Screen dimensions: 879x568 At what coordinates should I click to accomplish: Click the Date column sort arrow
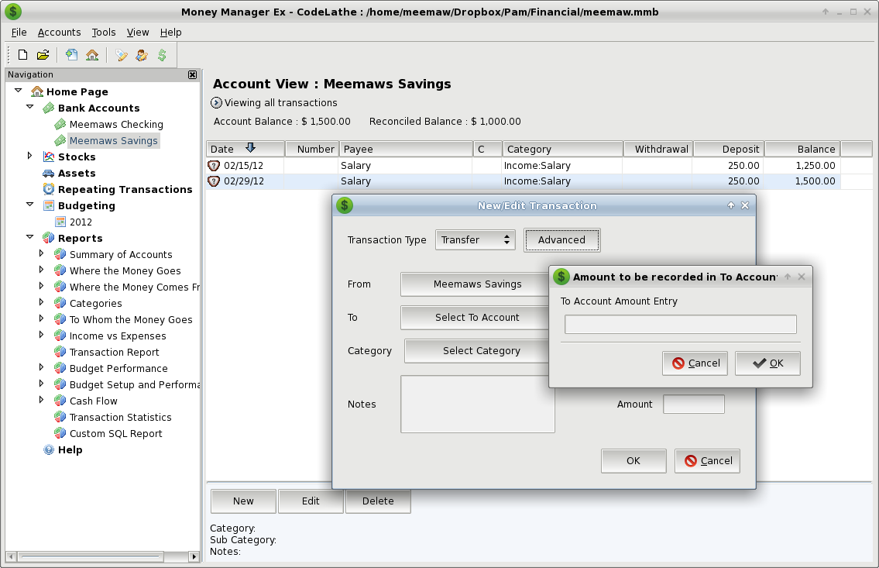tap(251, 148)
